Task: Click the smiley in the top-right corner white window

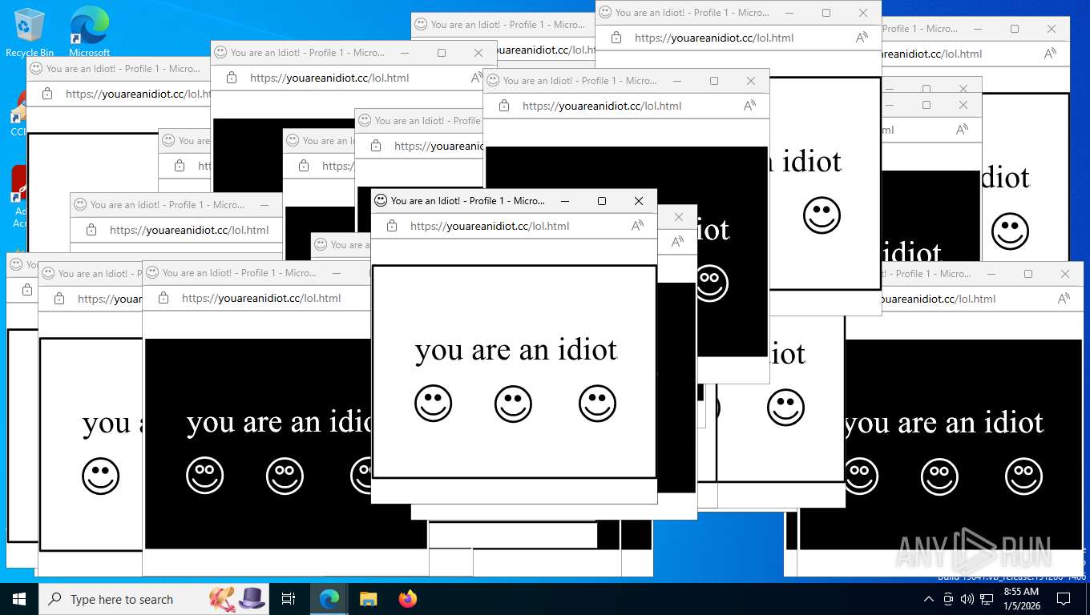Action: click(x=1010, y=231)
